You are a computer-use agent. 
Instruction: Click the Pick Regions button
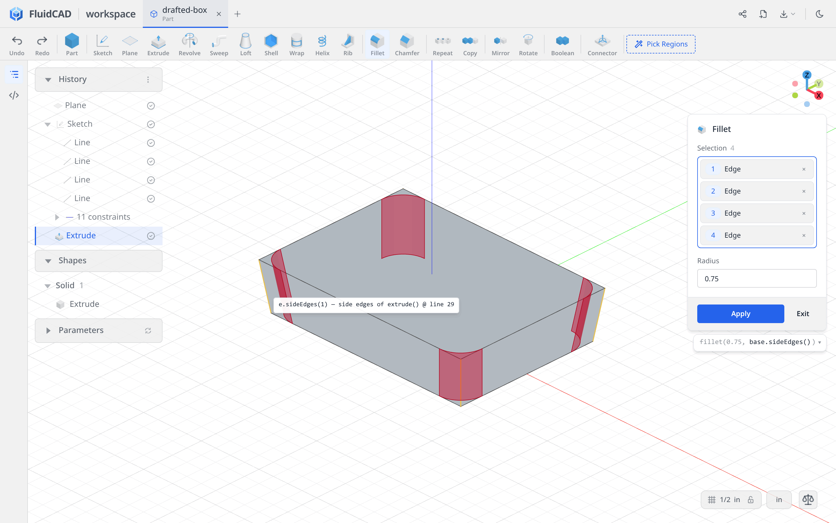tap(661, 44)
